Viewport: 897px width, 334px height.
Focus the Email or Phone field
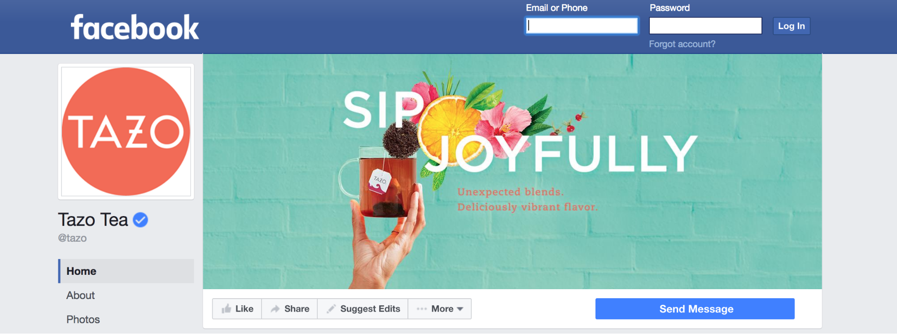(x=582, y=26)
